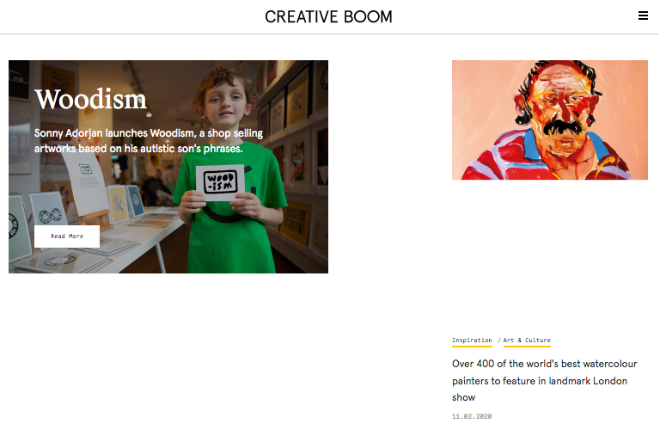Open the Art & Culture category link
Screen dimensions: 660x442
pos(527,341)
